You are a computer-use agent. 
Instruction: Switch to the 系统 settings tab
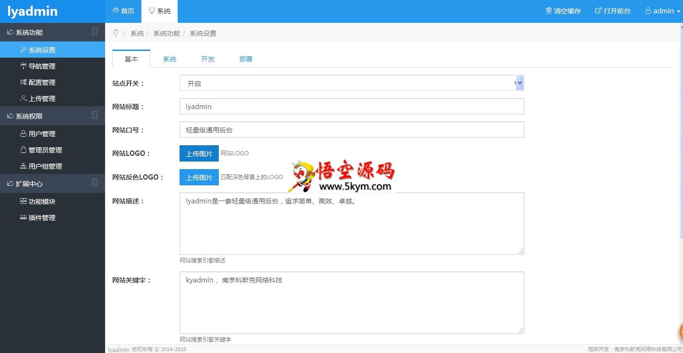(x=170, y=59)
